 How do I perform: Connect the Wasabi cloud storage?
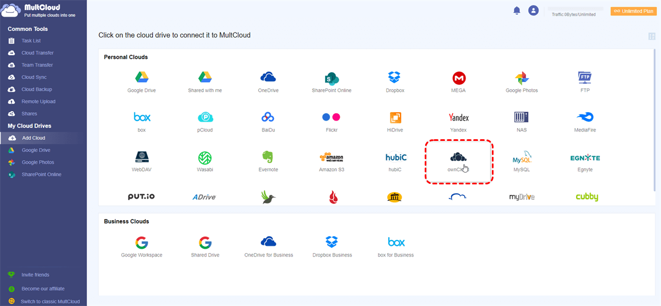[x=205, y=157]
